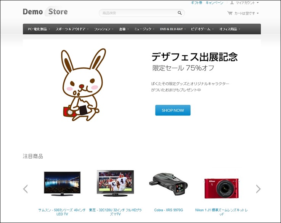Click the search magnifier icon
The image size is (281, 223).
click(x=180, y=13)
